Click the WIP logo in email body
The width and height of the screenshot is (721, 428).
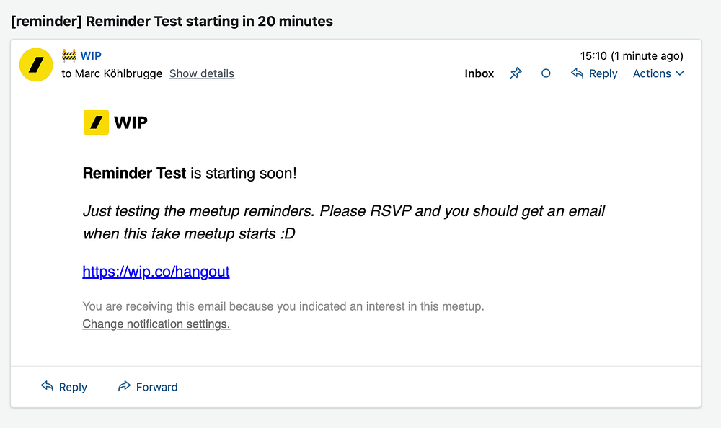pyautogui.click(x=115, y=122)
